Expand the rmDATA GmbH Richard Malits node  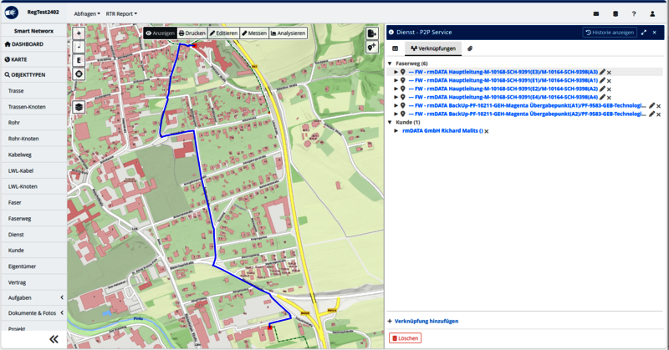tap(396, 131)
